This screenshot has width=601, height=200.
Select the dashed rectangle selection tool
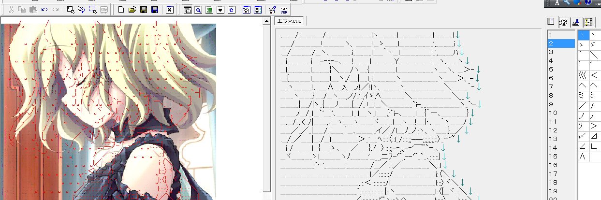click(93, 10)
